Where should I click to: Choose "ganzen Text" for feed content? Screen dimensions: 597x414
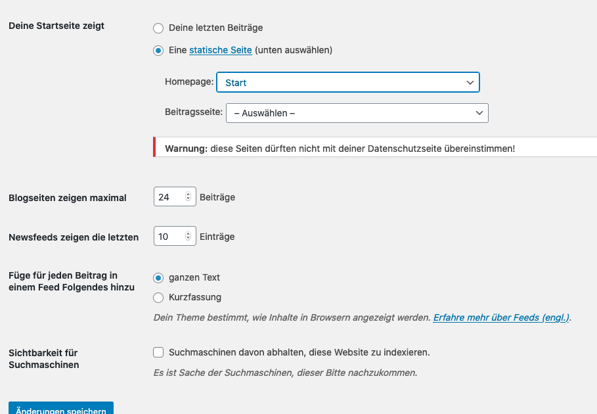pyautogui.click(x=158, y=278)
